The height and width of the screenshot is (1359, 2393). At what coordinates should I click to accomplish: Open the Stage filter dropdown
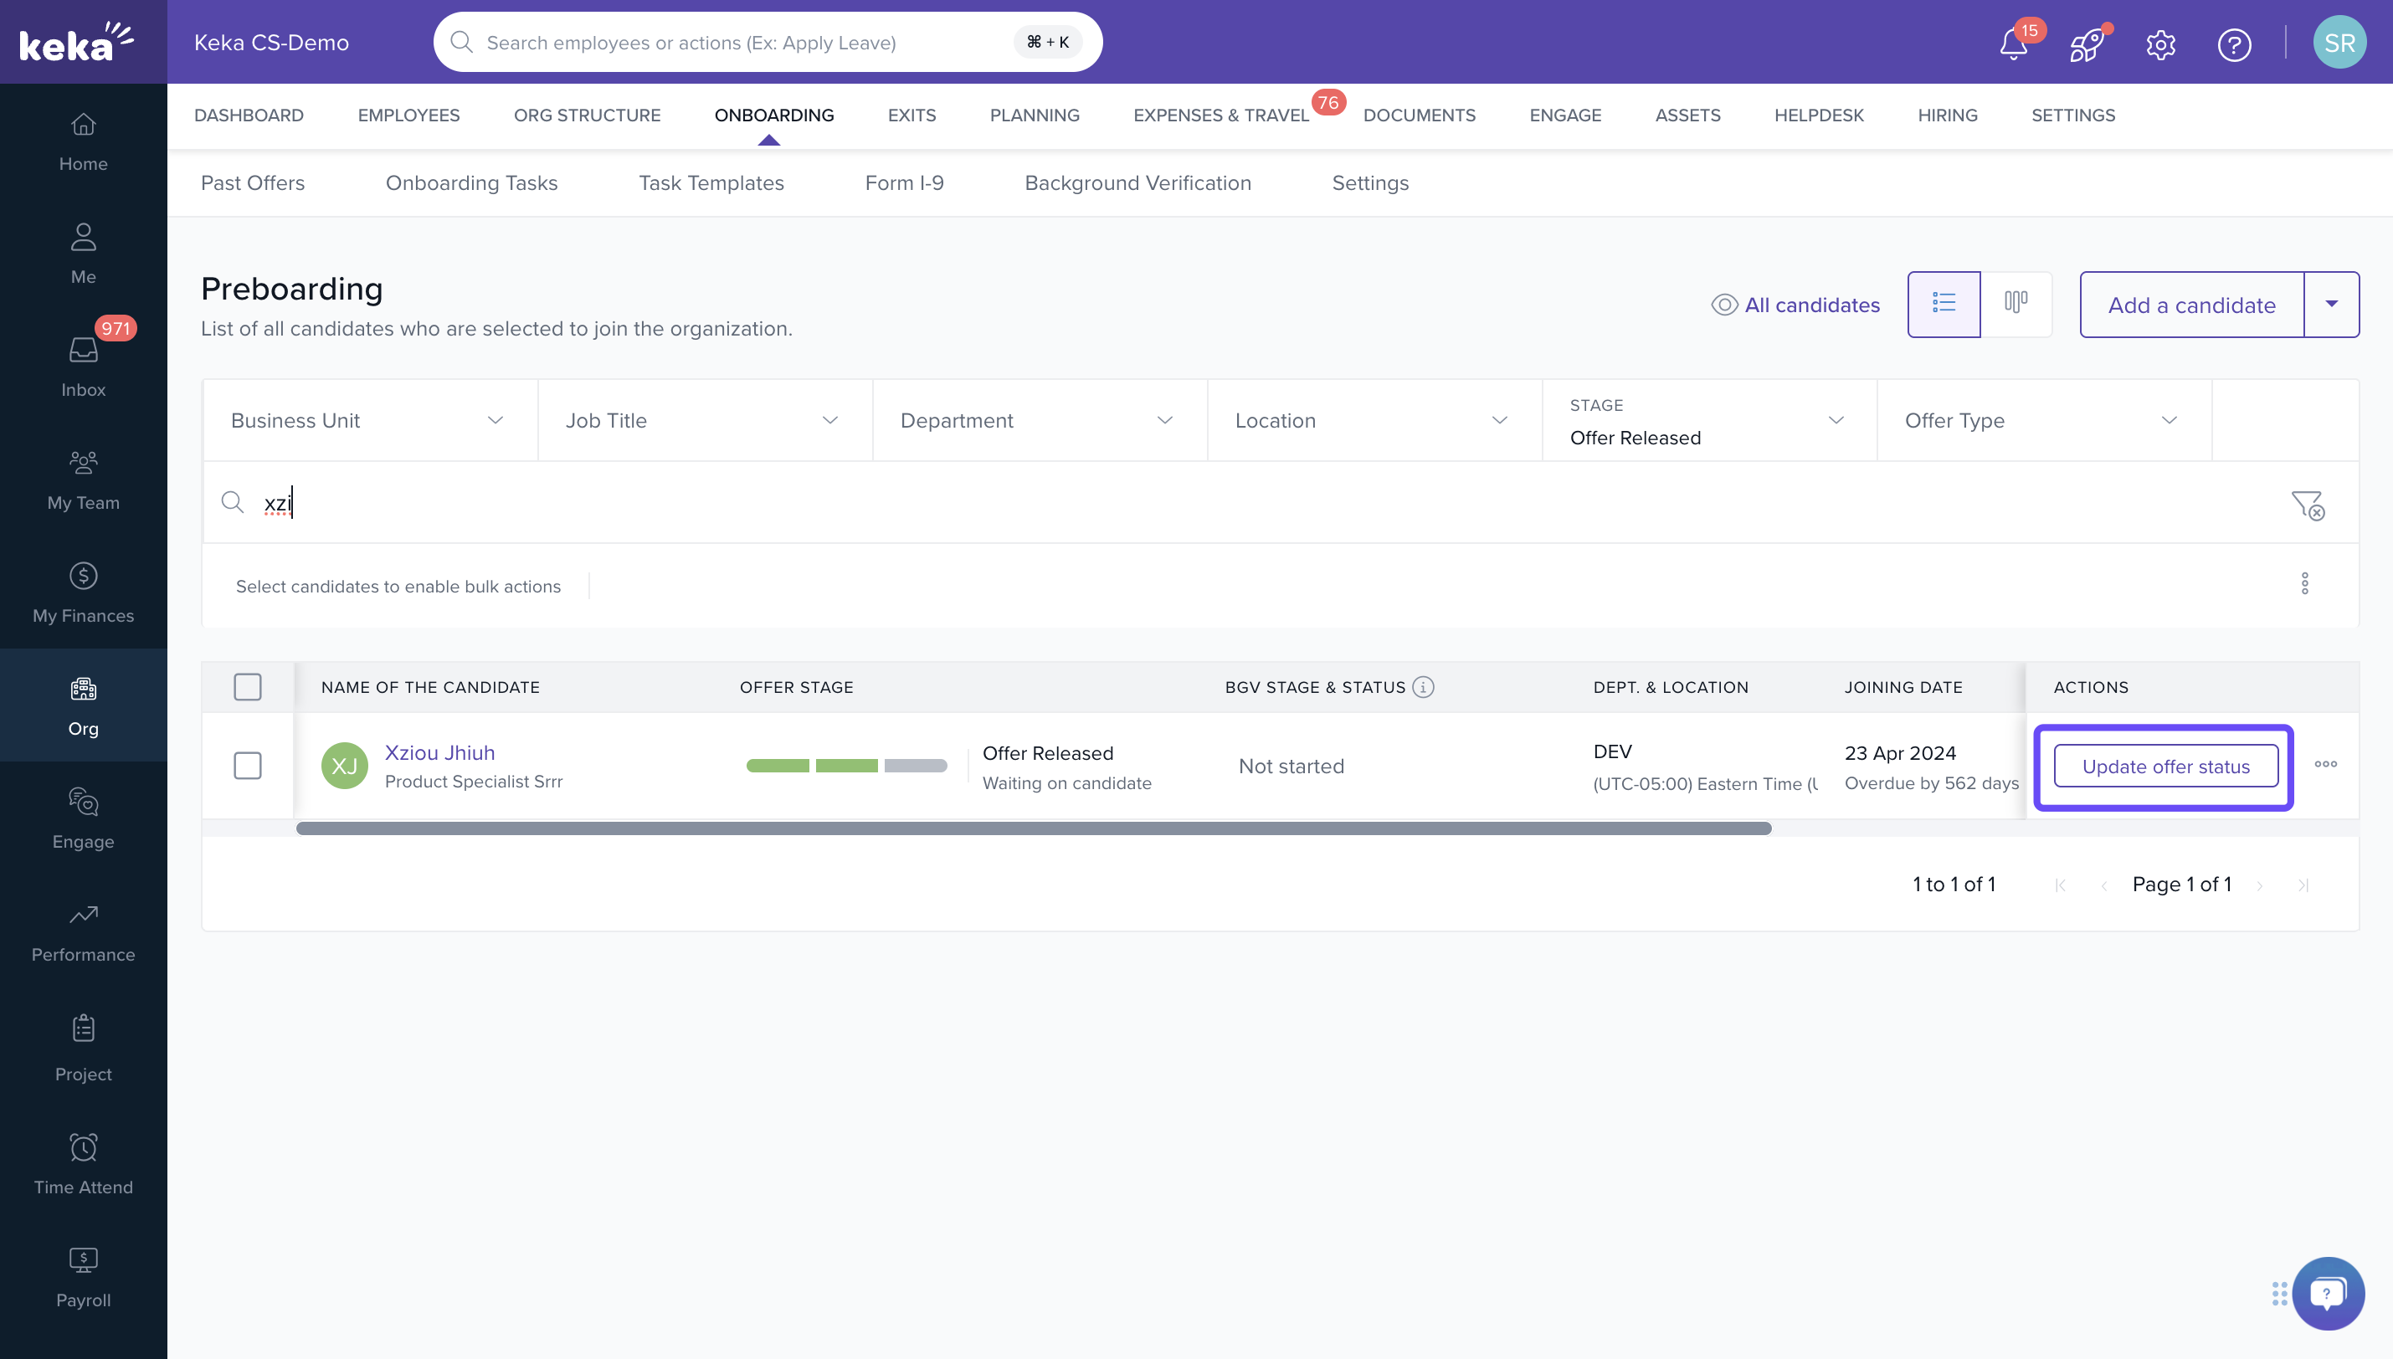(x=1708, y=420)
